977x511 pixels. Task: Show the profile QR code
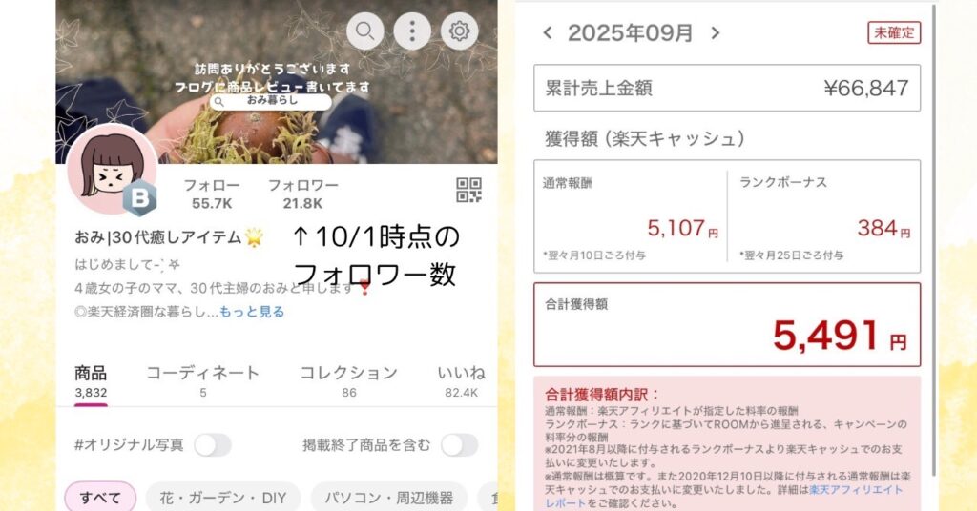click(468, 191)
